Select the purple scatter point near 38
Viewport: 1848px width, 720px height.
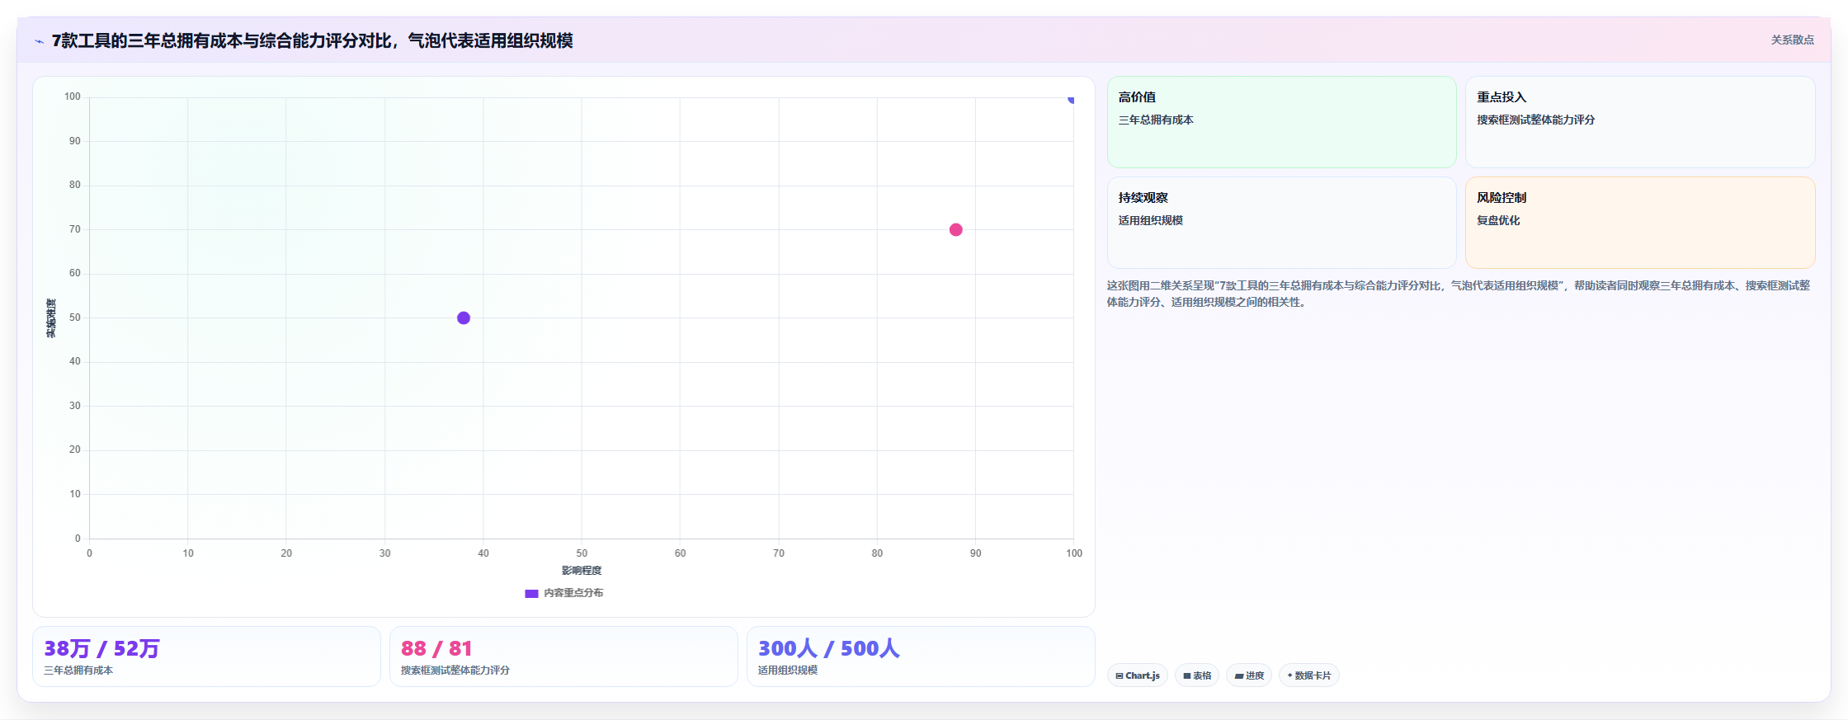pos(464,318)
